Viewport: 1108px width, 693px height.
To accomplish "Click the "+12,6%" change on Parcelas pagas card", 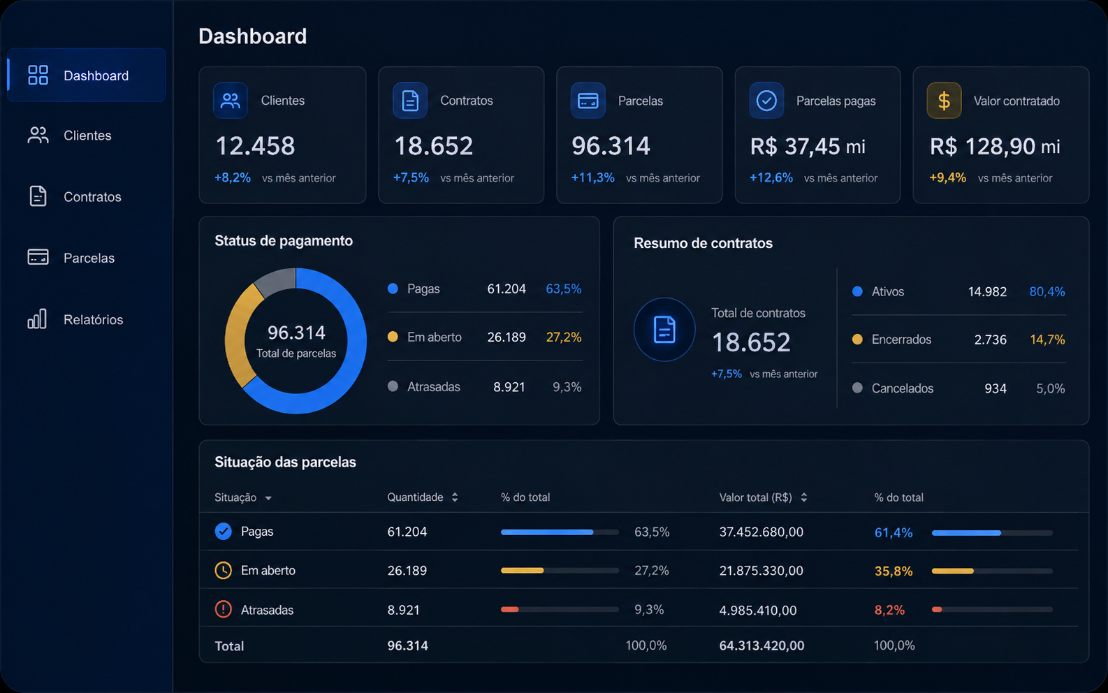I will click(x=771, y=177).
